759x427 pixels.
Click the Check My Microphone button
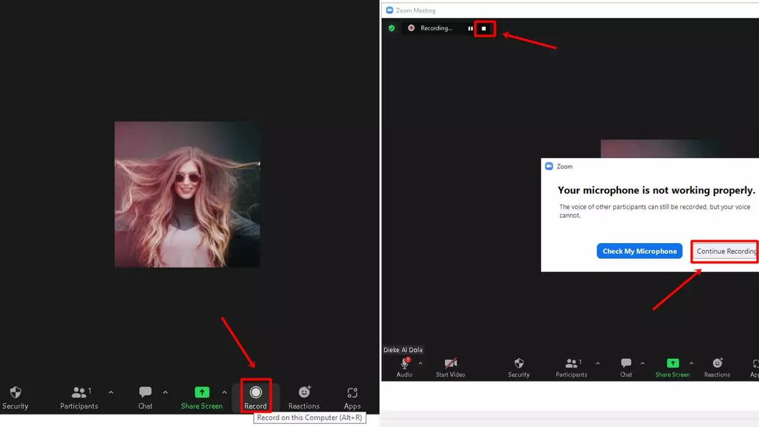[639, 251]
